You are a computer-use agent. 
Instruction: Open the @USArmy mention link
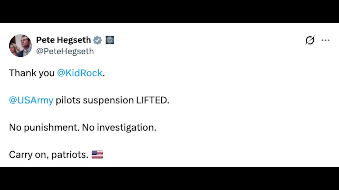click(31, 100)
